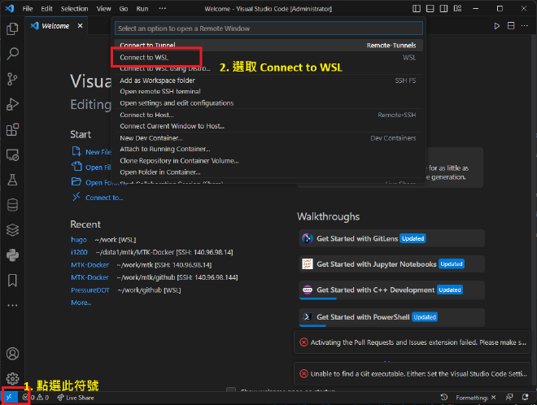Click Formatting status bar entry
537x405 pixels.
(476, 398)
